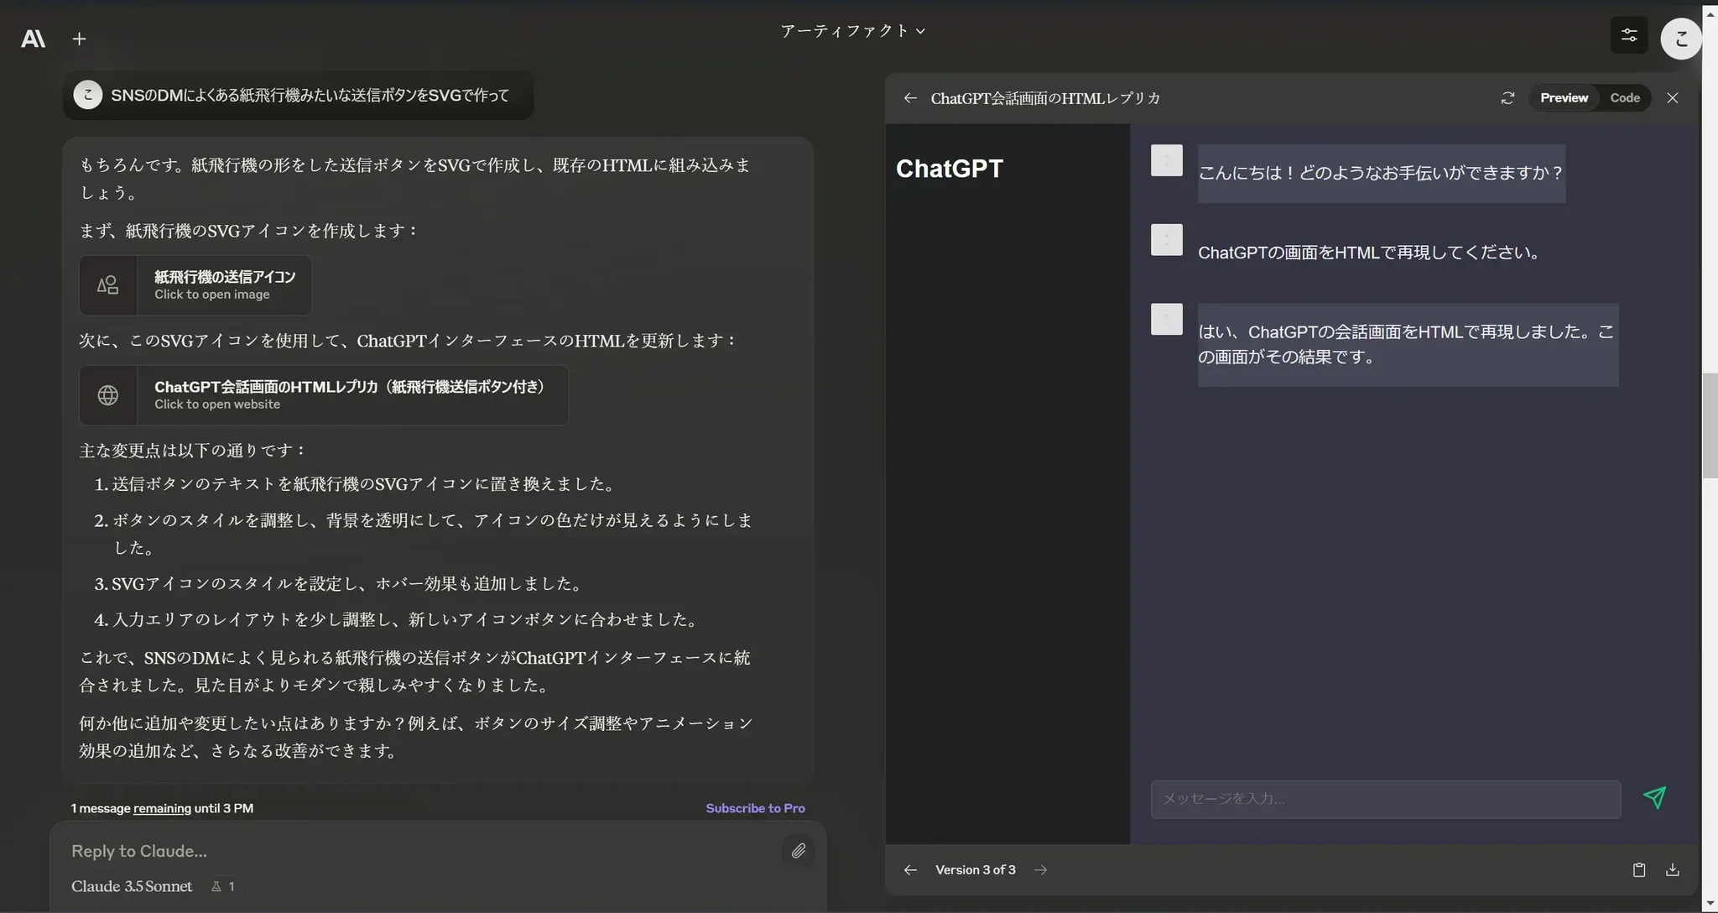Image resolution: width=1718 pixels, height=913 pixels.
Task: Start a new chat with plus icon
Action: [79, 39]
